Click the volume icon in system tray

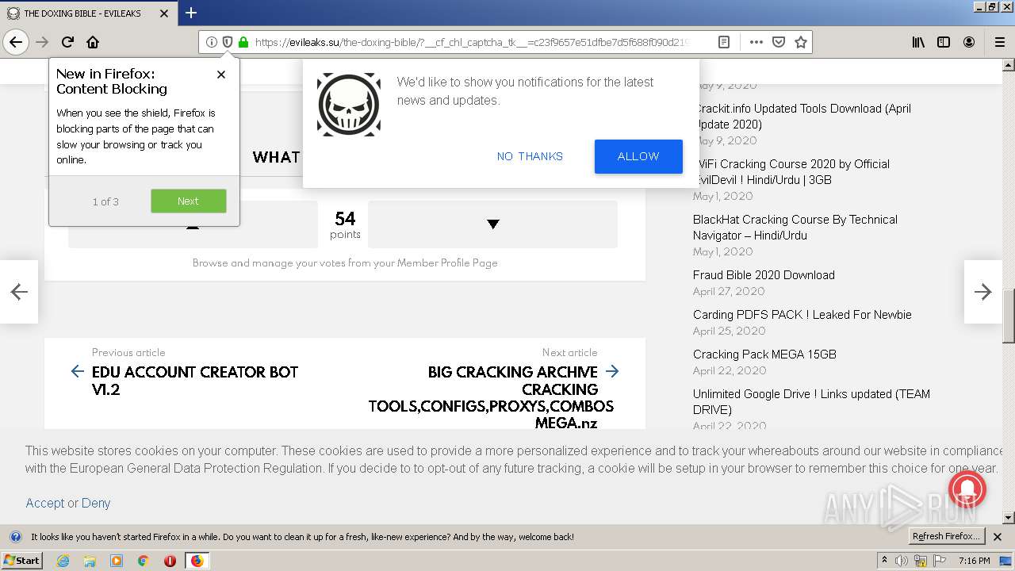tap(902, 561)
